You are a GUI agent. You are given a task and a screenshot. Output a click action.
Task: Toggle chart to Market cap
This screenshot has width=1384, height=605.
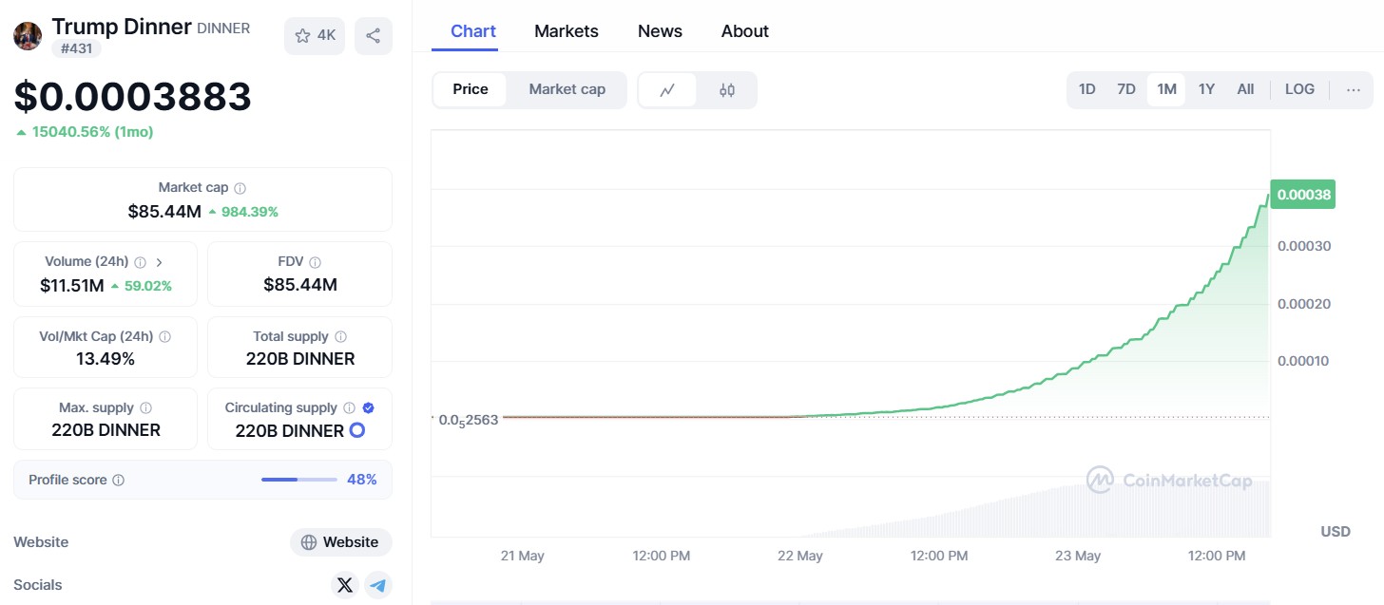[567, 89]
